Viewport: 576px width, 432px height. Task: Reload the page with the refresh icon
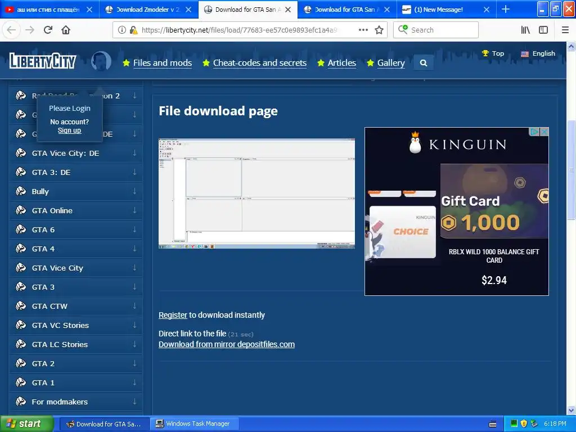[x=48, y=30]
